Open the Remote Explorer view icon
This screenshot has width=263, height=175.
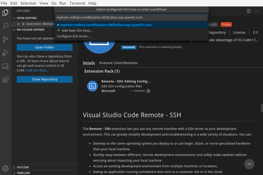(5, 66)
